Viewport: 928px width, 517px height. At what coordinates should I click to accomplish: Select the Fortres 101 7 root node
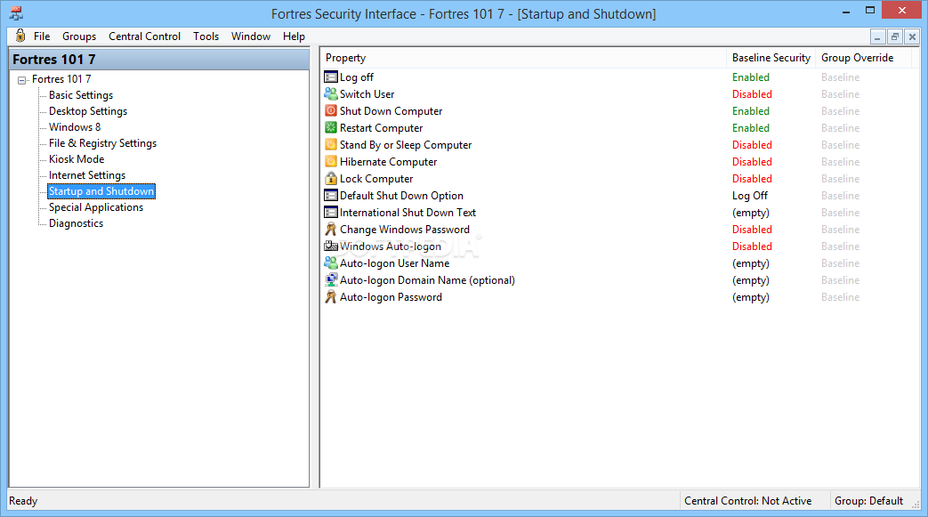coord(61,79)
